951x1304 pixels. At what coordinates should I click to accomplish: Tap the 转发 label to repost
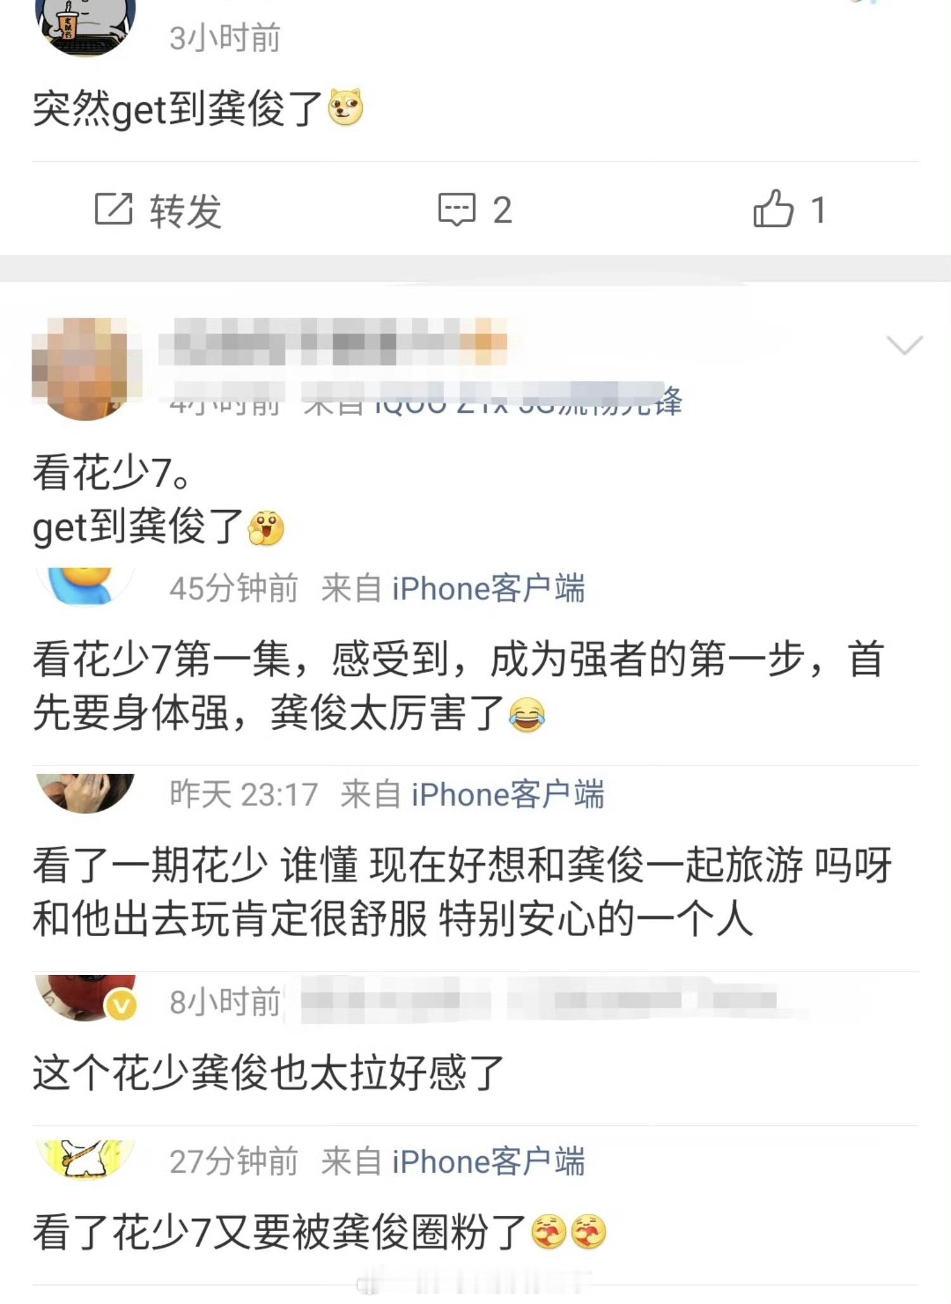point(185,211)
